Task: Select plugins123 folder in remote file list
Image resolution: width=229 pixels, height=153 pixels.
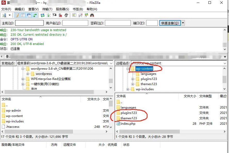Action: pyautogui.click(x=129, y=113)
